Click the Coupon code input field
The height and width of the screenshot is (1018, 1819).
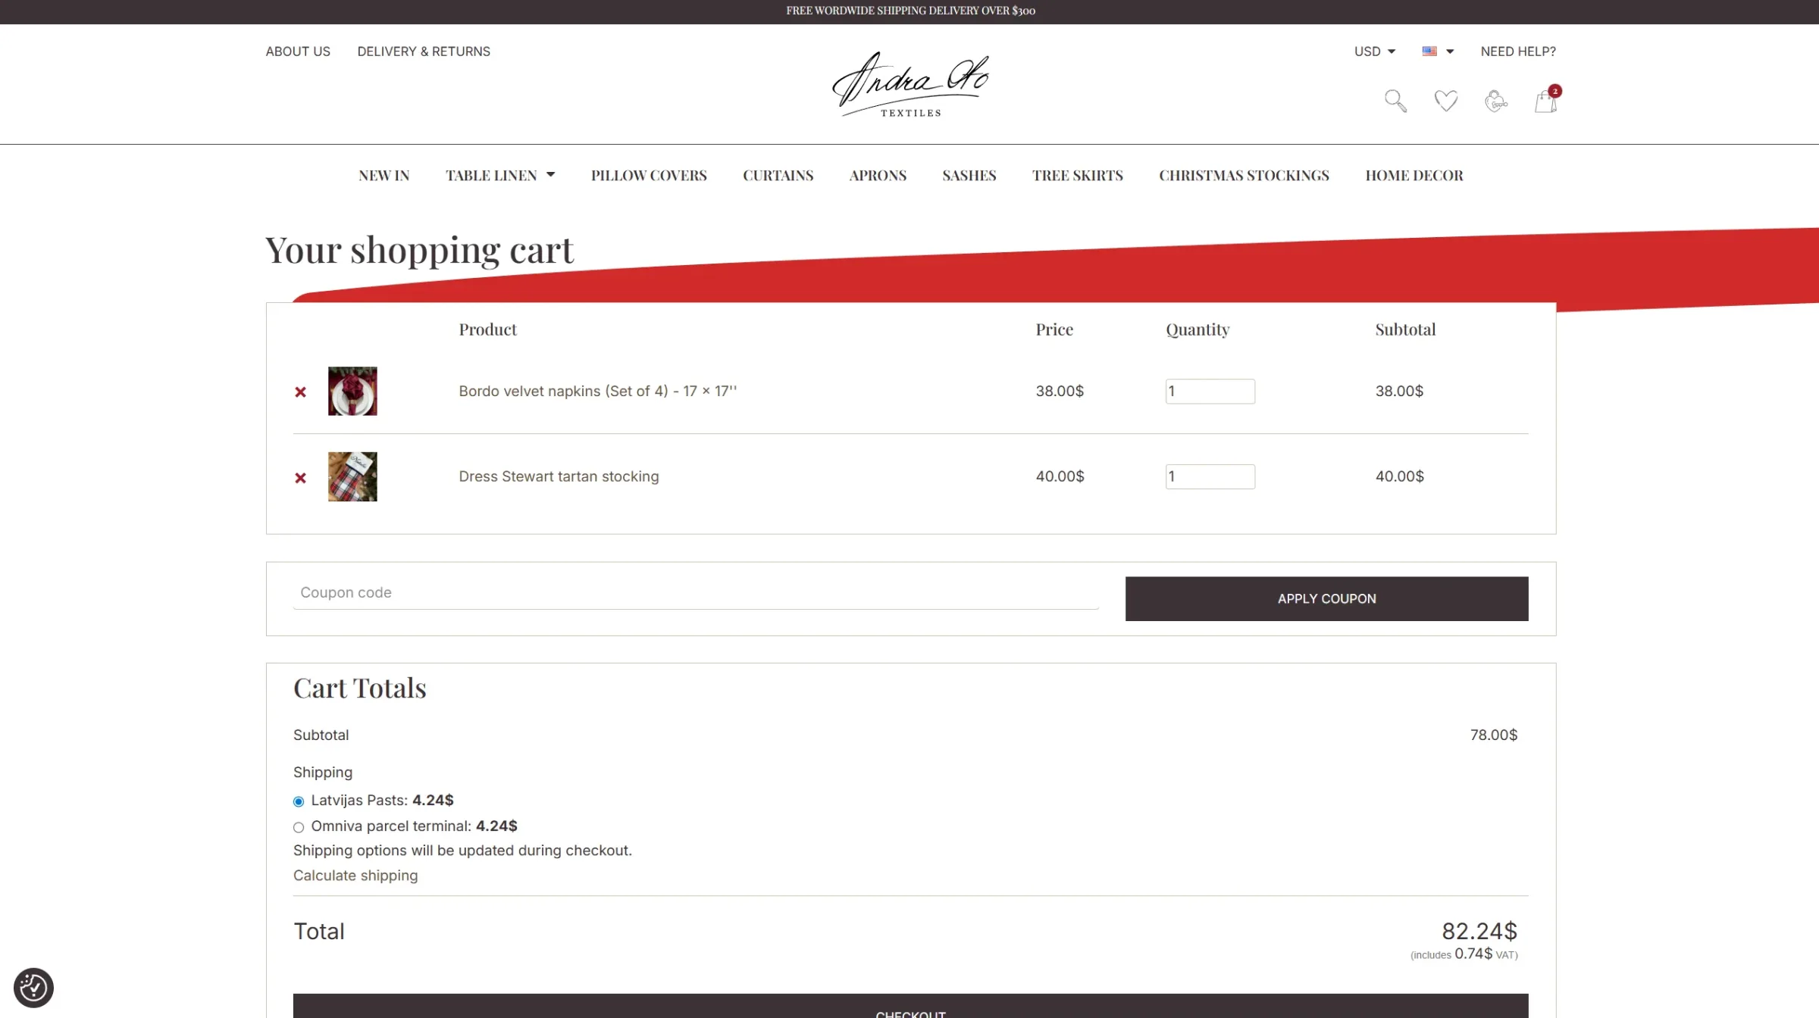[x=696, y=592]
